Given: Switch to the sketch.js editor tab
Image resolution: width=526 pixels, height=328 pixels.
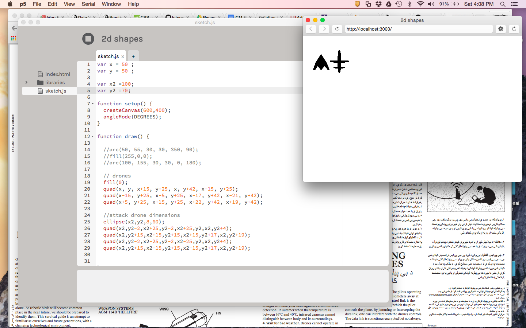Looking at the screenshot, I should point(108,56).
